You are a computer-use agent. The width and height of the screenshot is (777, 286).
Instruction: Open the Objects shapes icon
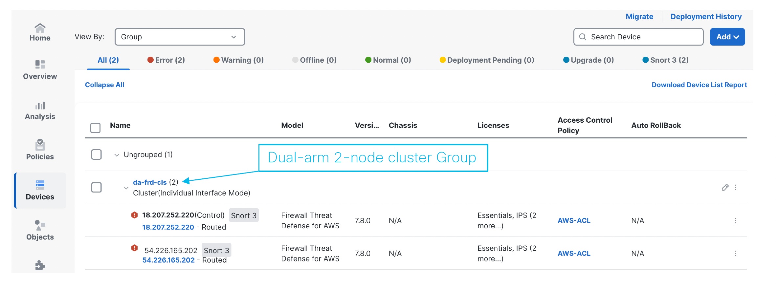[40, 225]
